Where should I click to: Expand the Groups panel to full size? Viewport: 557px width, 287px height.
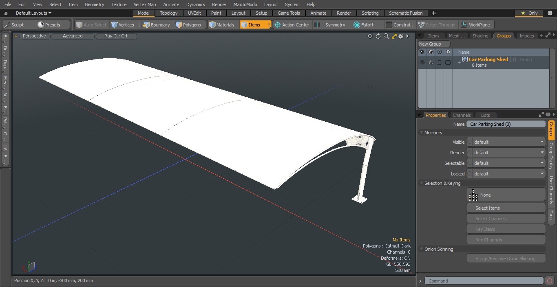click(547, 36)
